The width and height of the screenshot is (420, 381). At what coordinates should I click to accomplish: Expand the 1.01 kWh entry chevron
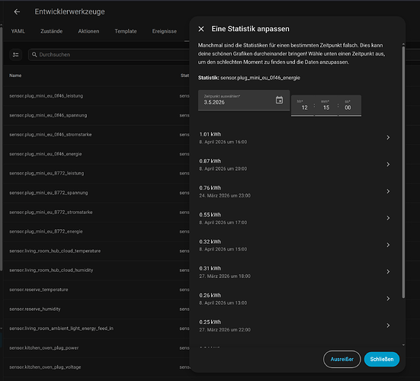tap(388, 137)
